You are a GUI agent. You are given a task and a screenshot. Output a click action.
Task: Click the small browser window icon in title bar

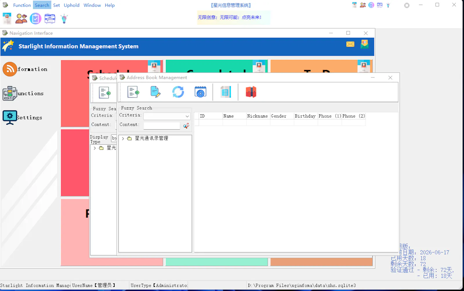coord(380,5)
